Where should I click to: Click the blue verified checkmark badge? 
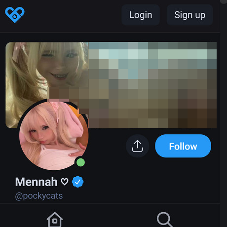[77, 182]
